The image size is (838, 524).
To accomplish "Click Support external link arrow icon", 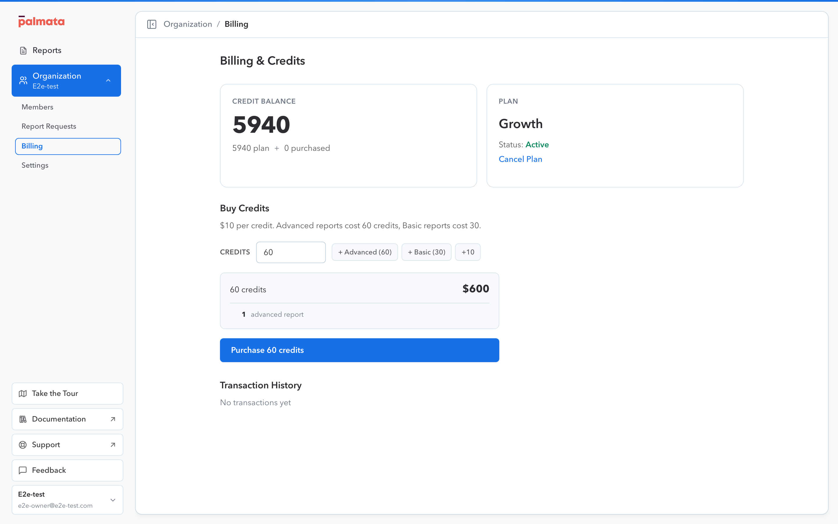I will pos(113,445).
